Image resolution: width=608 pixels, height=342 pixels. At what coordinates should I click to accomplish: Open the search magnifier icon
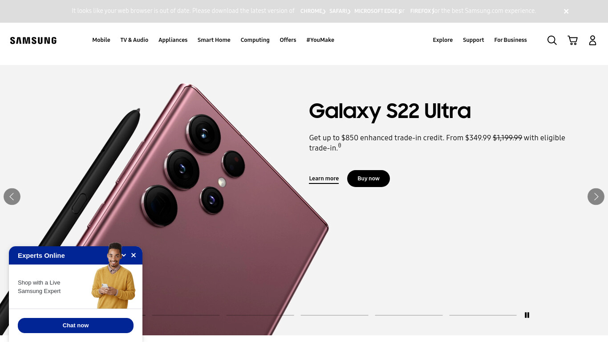click(552, 41)
